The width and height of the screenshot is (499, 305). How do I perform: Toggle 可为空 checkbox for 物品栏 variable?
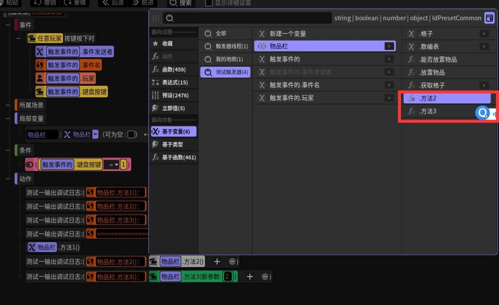click(x=131, y=135)
